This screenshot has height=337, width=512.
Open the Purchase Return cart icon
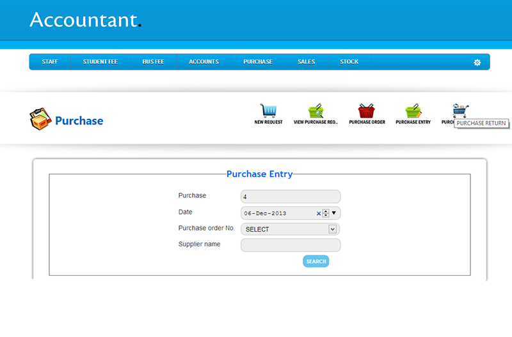(x=460, y=109)
